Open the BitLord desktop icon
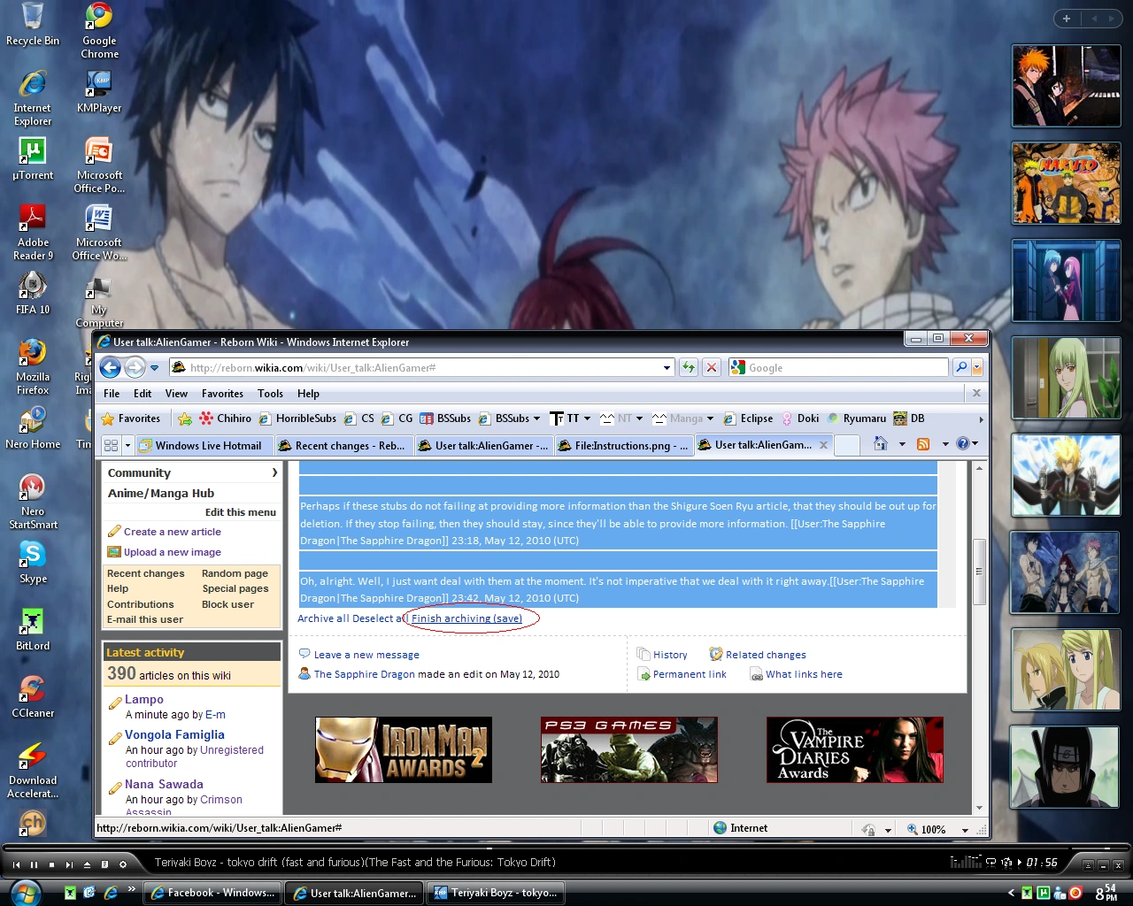Screen dimensions: 1133x906 pos(33,630)
